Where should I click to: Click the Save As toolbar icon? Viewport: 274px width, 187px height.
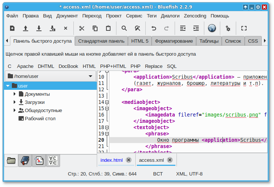pyautogui.click(x=52, y=28)
